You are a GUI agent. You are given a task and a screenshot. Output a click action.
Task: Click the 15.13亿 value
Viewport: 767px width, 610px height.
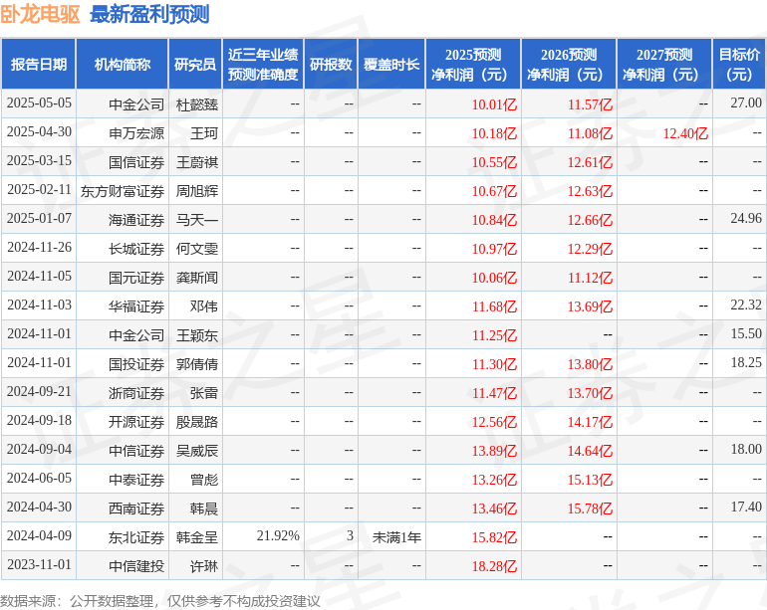[x=590, y=480]
